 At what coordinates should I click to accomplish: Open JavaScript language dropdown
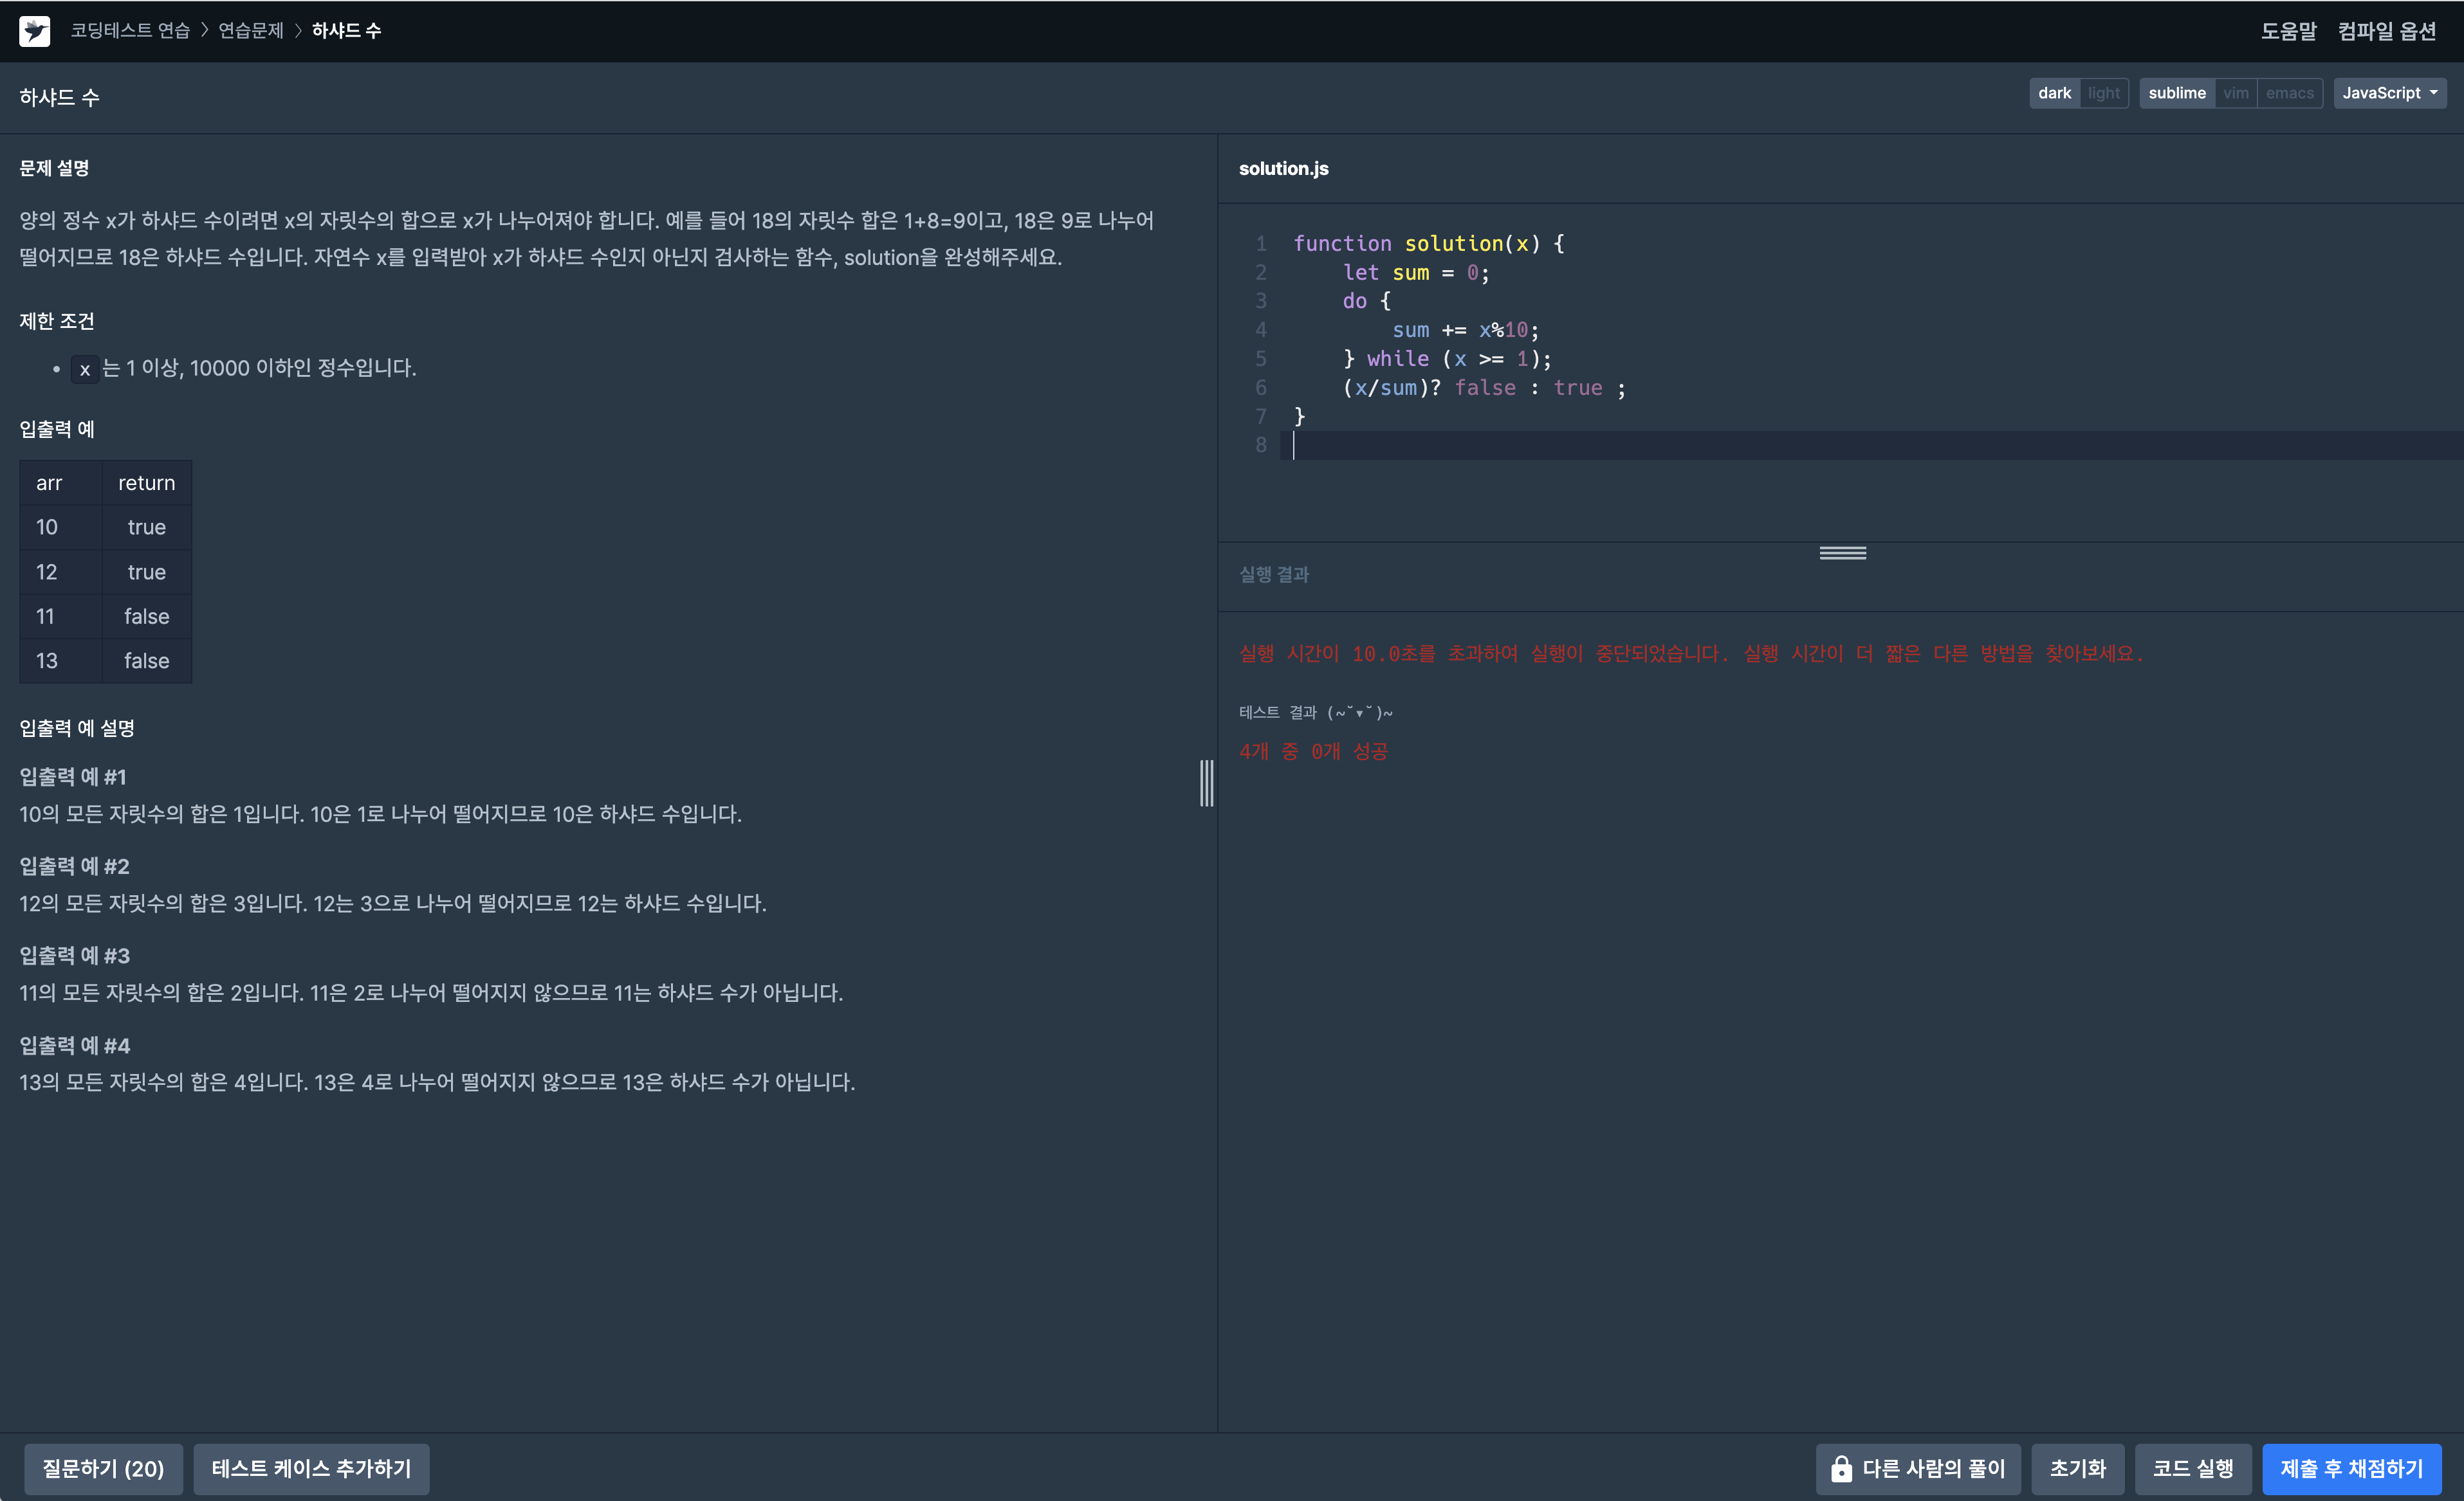pos(2389,93)
